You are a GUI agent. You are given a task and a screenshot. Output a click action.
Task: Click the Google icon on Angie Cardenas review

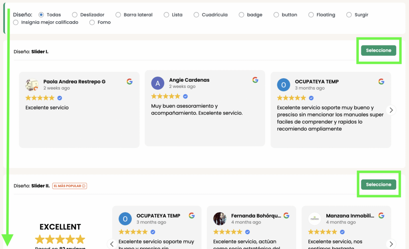pos(255,79)
